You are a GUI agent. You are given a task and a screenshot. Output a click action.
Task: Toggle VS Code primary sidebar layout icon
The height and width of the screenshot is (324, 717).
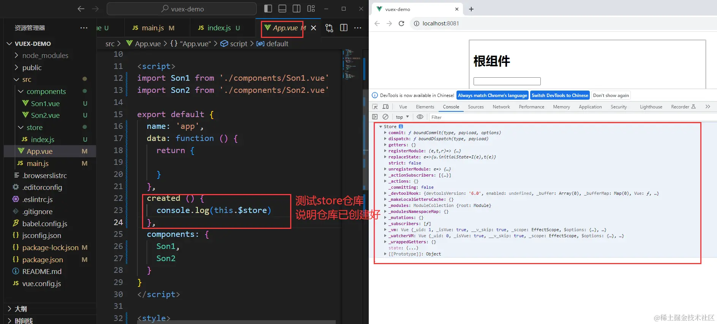coord(268,9)
